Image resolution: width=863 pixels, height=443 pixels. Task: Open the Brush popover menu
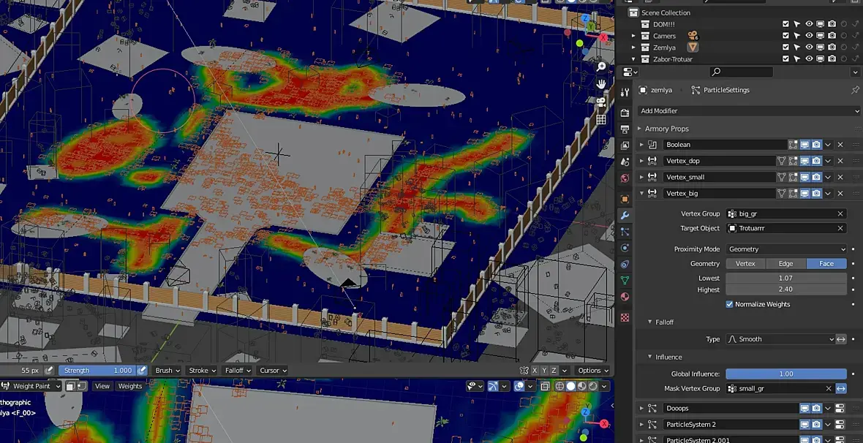tap(167, 371)
